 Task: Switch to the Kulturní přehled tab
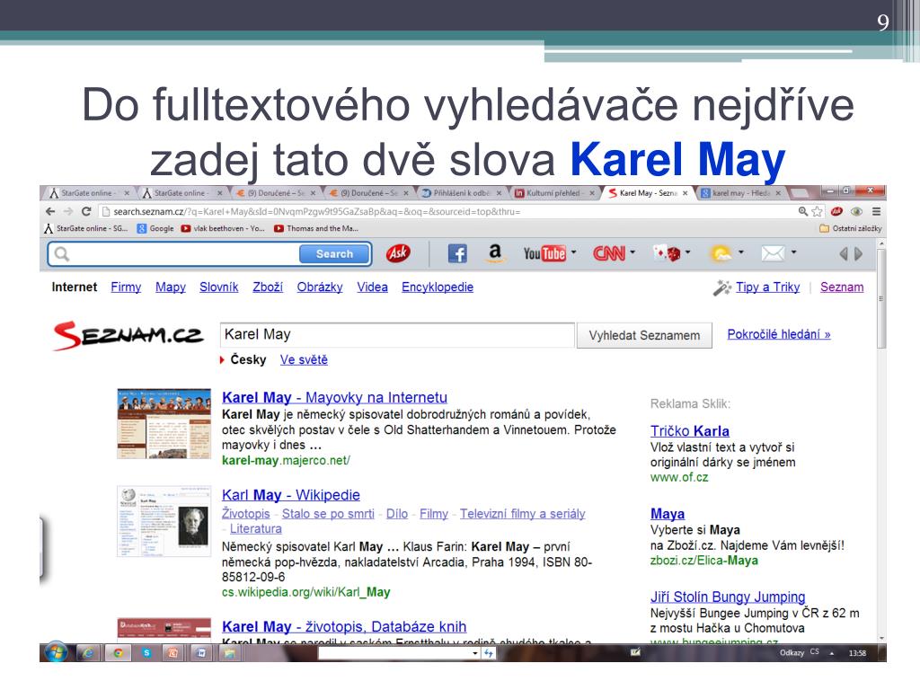pyautogui.click(x=553, y=192)
